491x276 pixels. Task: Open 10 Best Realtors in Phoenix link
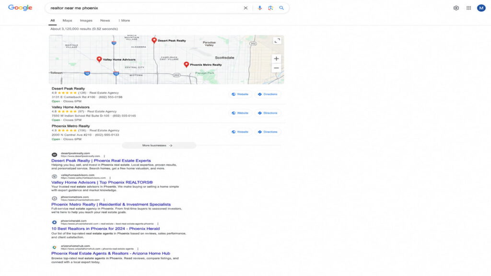coord(105,229)
